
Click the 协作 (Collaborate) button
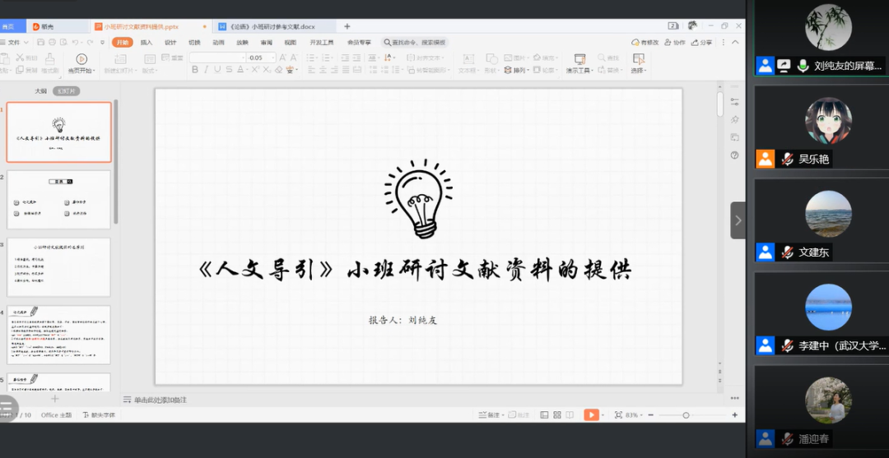point(675,43)
